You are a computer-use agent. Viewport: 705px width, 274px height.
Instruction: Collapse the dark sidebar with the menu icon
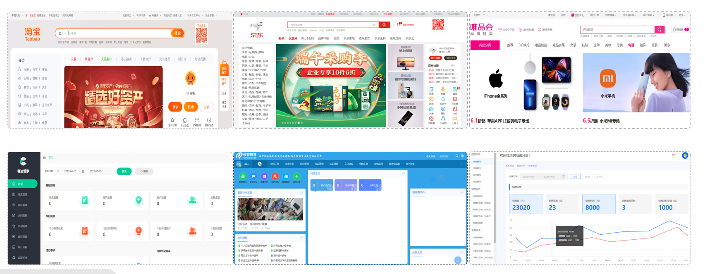pyautogui.click(x=44, y=157)
